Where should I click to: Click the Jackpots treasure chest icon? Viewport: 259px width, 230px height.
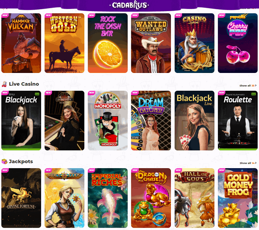[x=4, y=161]
